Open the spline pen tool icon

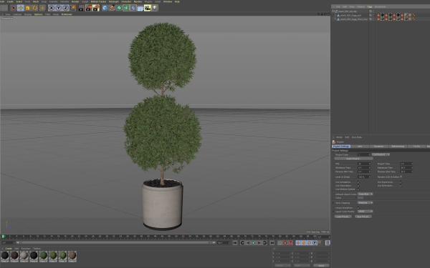coord(112,8)
